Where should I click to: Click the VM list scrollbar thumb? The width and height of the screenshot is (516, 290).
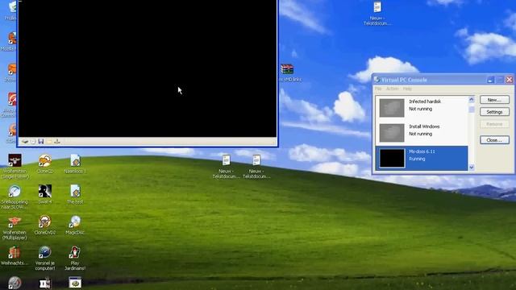(471, 110)
